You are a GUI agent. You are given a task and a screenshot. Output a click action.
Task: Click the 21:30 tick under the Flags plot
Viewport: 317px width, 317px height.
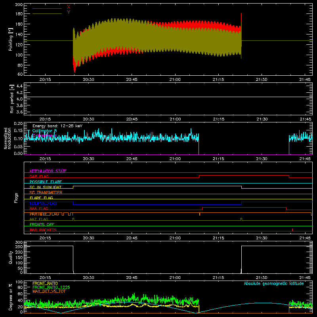coord(262,238)
